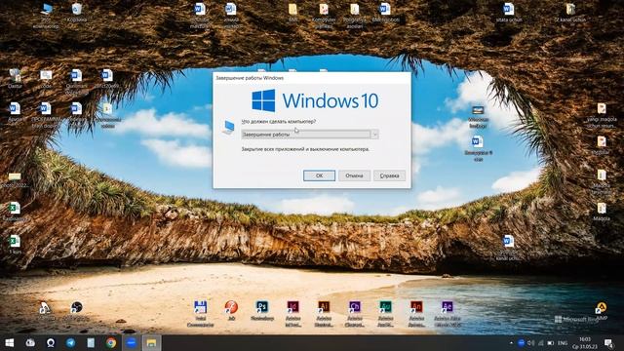Click the Cortana circle icon on taskbar

point(51,342)
